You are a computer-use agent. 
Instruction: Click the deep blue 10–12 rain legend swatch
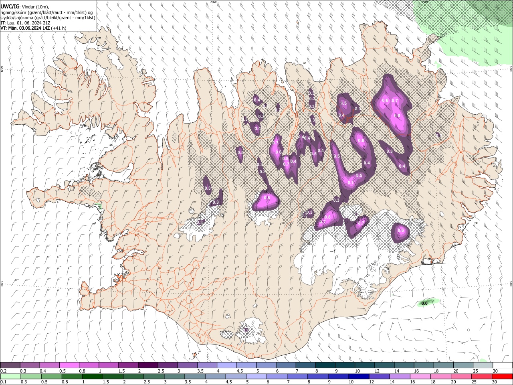click(x=359, y=376)
